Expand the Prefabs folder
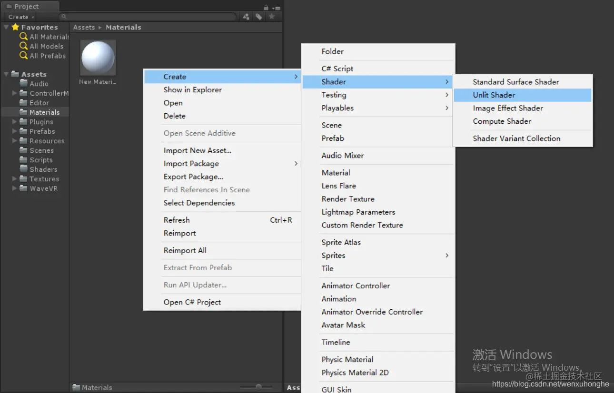The height and width of the screenshot is (393, 614). tap(15, 131)
